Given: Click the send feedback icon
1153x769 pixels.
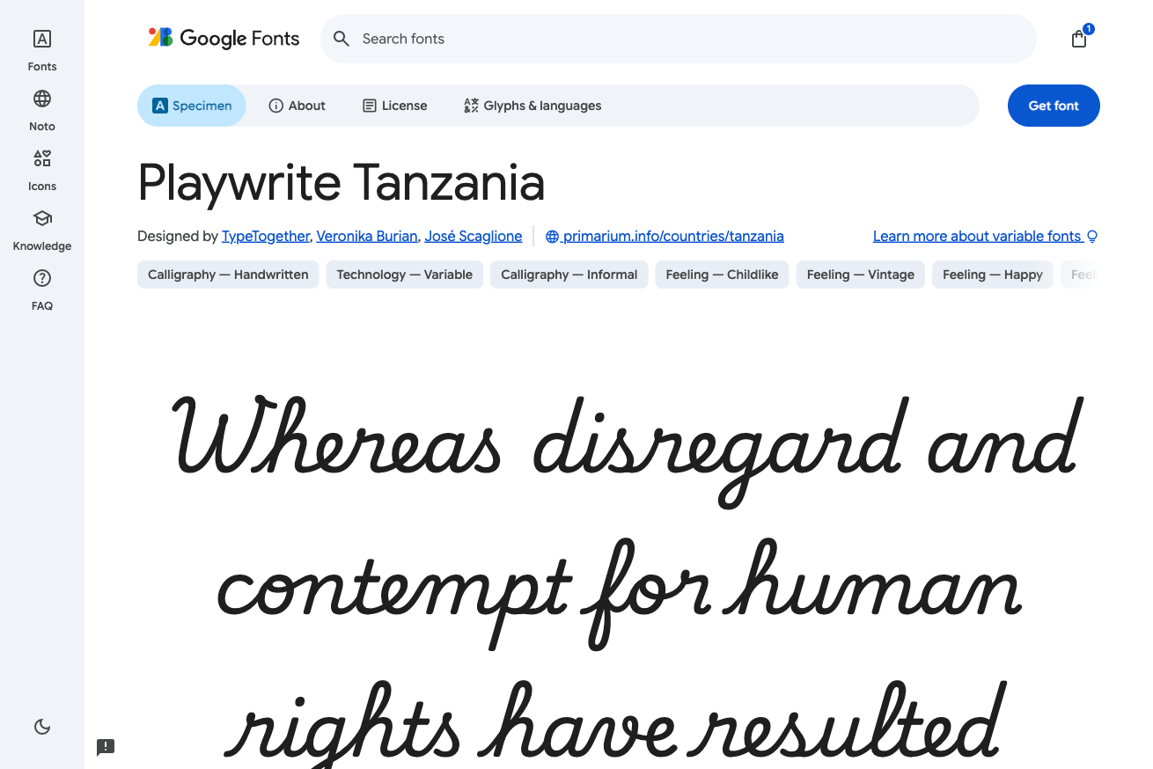Looking at the screenshot, I should click(106, 747).
